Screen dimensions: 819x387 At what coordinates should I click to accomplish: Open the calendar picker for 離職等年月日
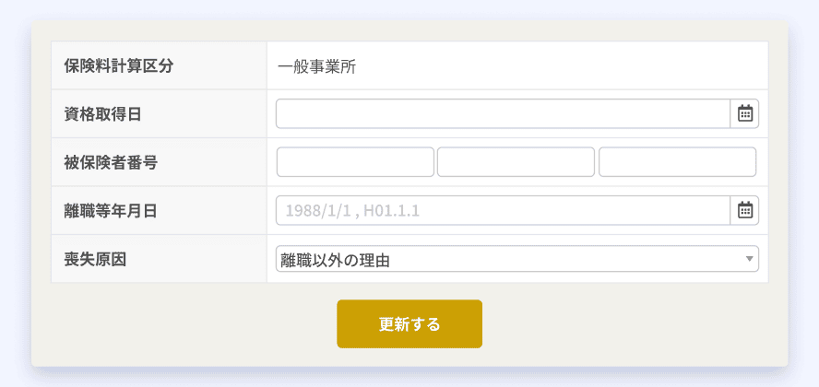pos(744,210)
